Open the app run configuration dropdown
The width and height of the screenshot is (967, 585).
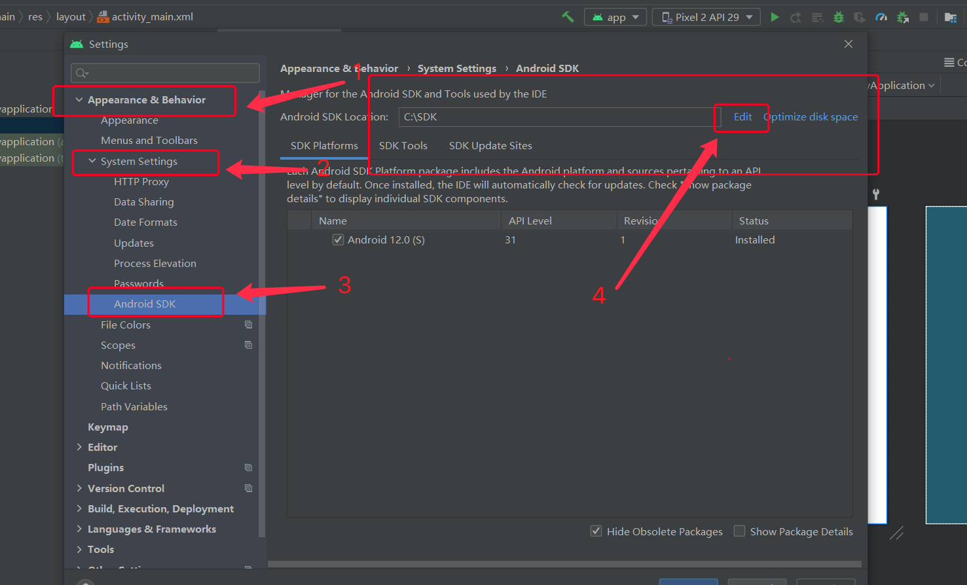(x=615, y=17)
